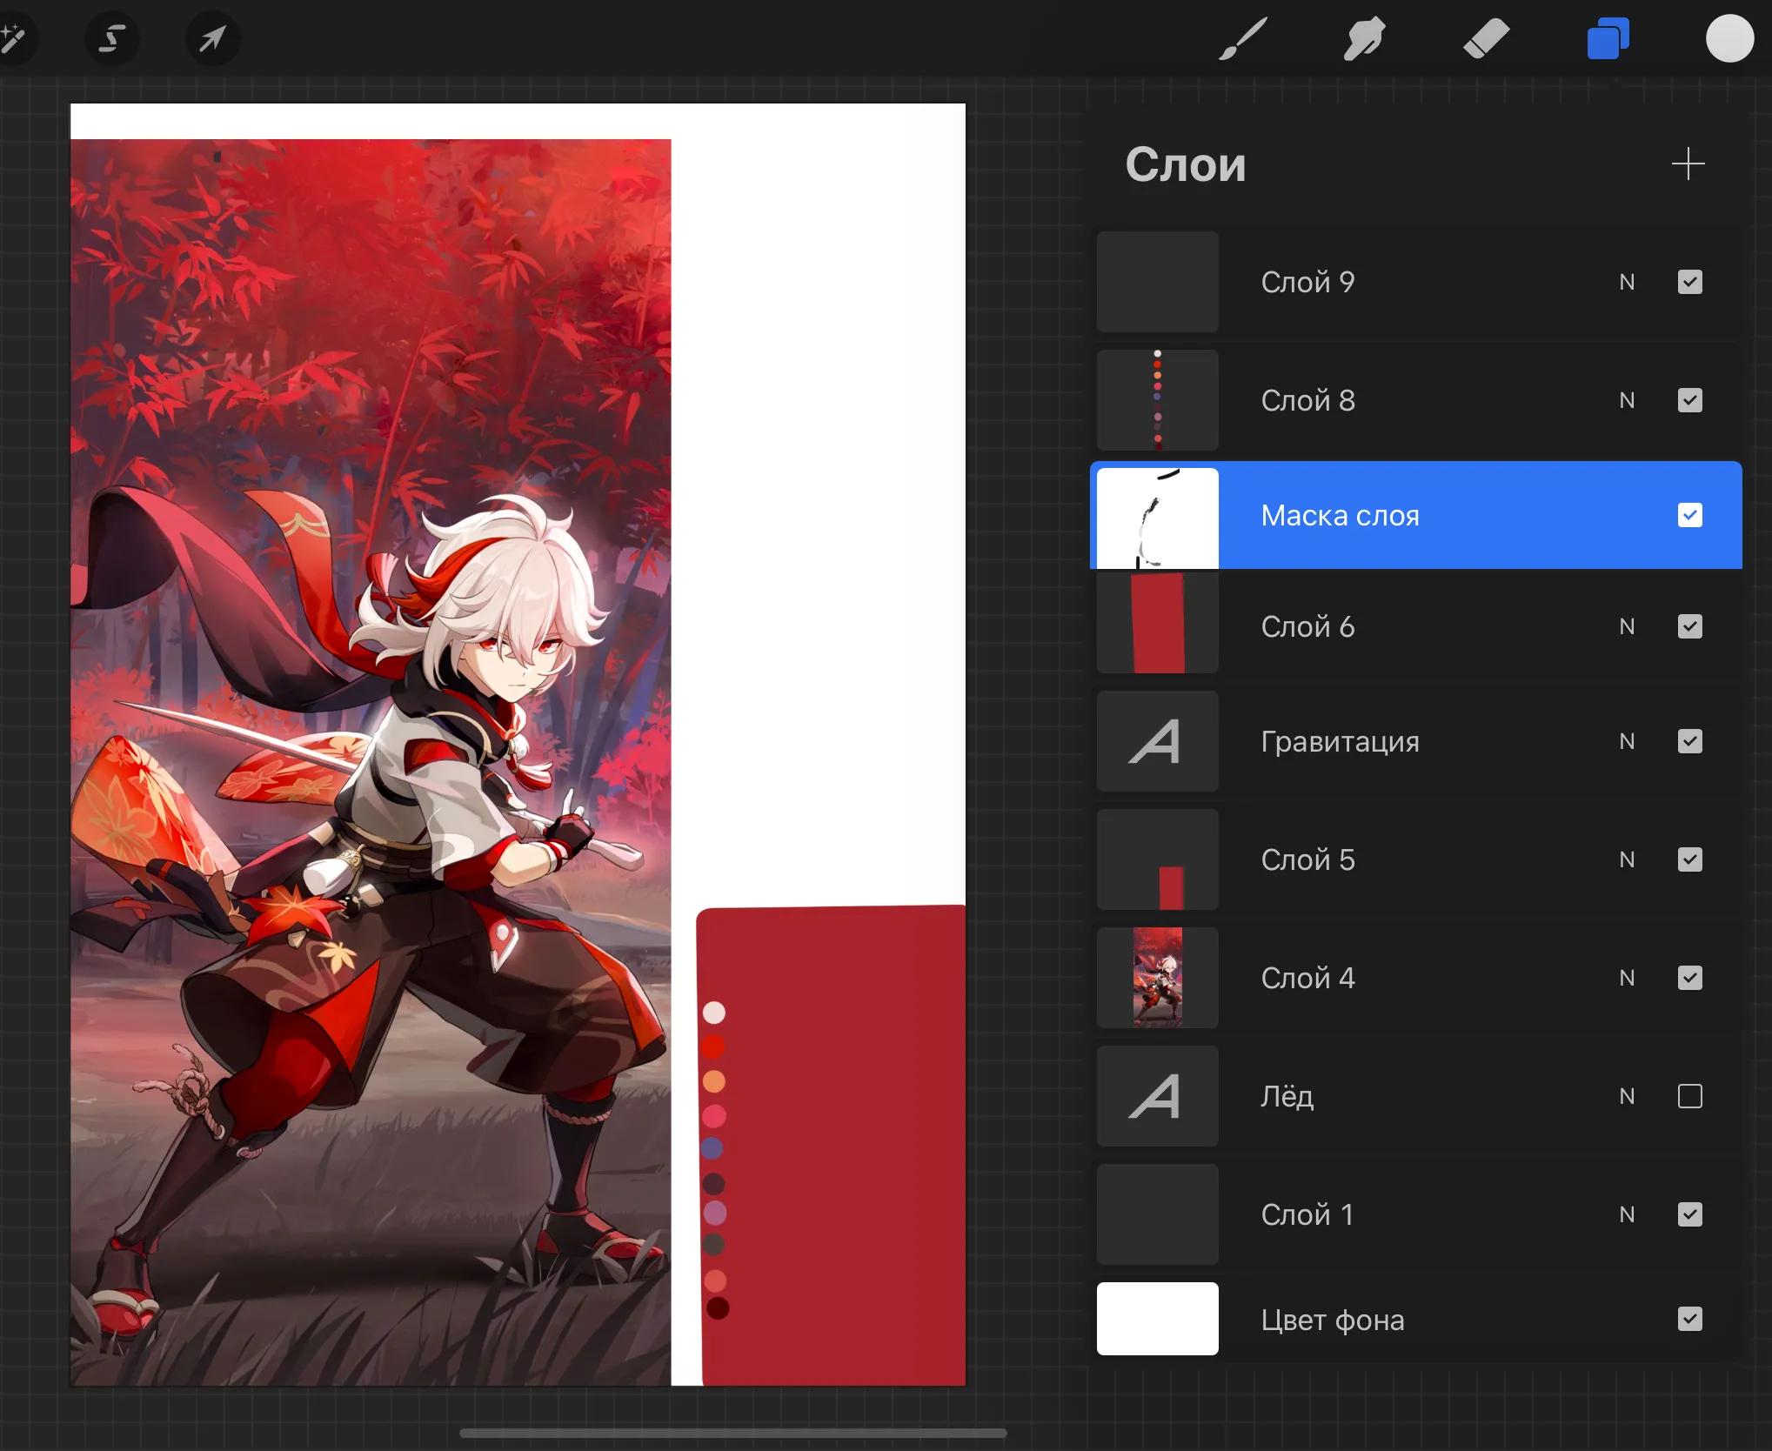Select the Слой 4 layer name
The height and width of the screenshot is (1451, 1772).
(x=1307, y=978)
